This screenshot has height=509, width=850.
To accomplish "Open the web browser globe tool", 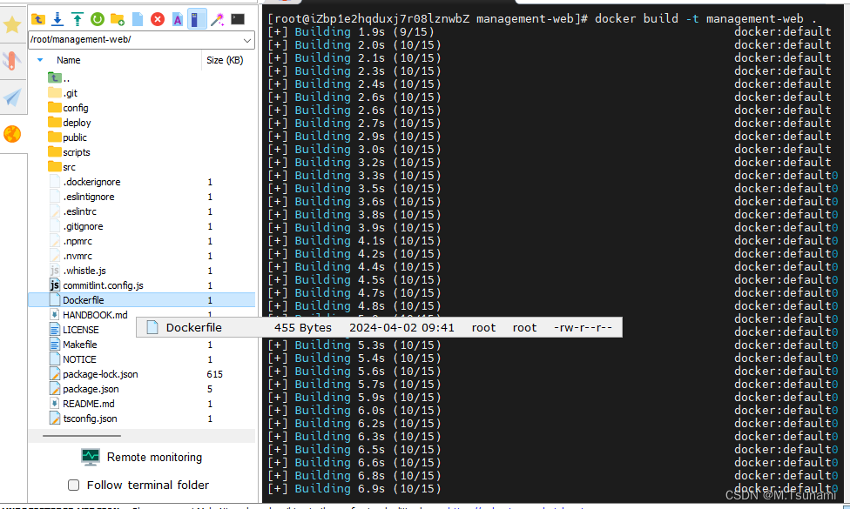I will (12, 135).
